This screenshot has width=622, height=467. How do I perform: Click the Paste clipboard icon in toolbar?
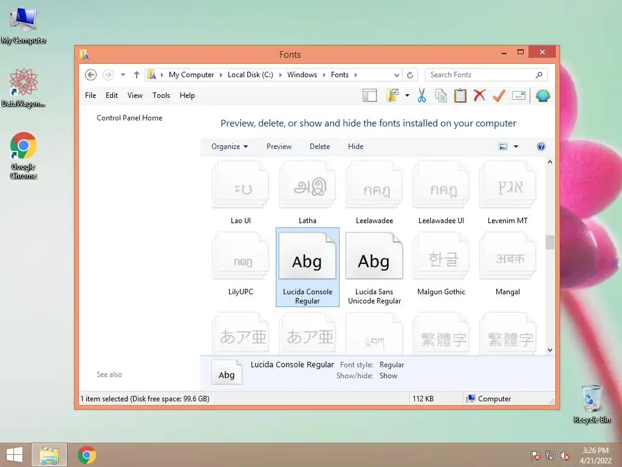click(x=460, y=95)
